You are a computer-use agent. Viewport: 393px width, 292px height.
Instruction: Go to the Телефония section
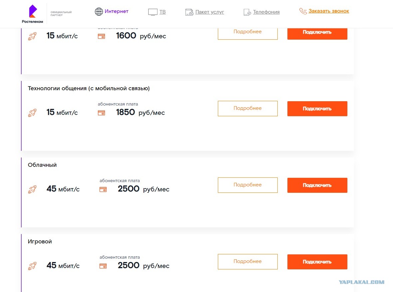coord(266,12)
